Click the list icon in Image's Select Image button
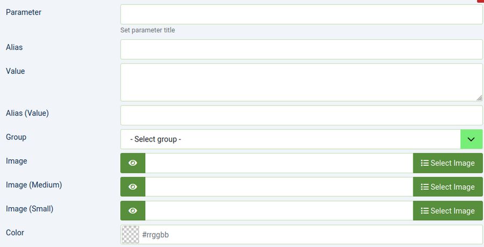484x247 pixels. (424, 163)
